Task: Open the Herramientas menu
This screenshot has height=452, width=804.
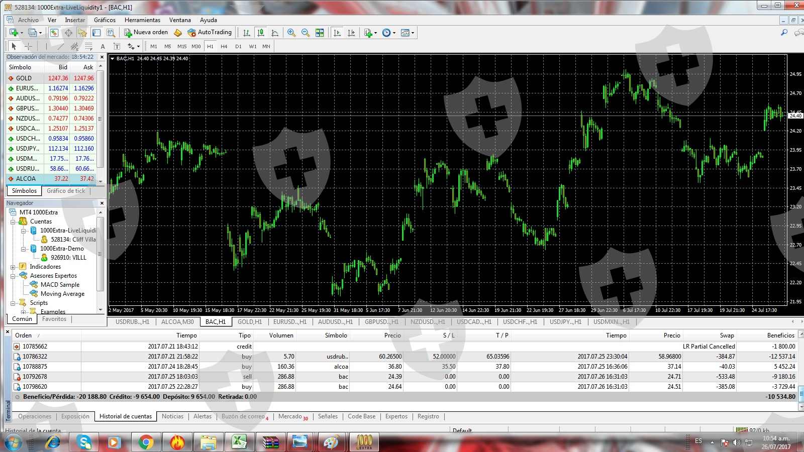Action: [x=142, y=20]
